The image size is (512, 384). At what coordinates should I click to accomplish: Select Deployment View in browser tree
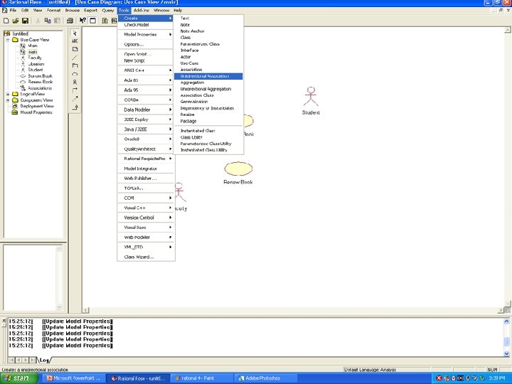point(37,106)
